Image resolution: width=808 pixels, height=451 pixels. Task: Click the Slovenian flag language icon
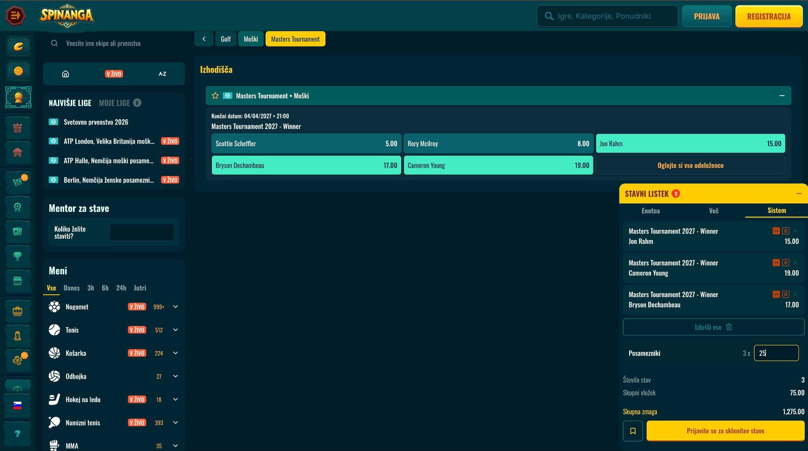(17, 406)
